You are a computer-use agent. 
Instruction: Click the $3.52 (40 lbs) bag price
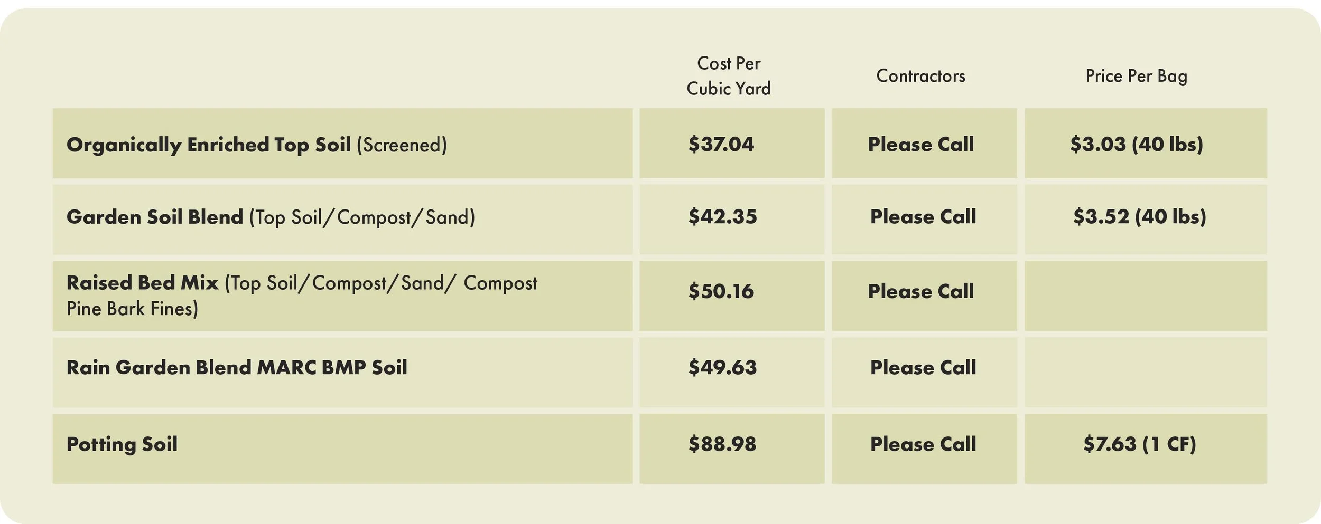pos(1139,216)
